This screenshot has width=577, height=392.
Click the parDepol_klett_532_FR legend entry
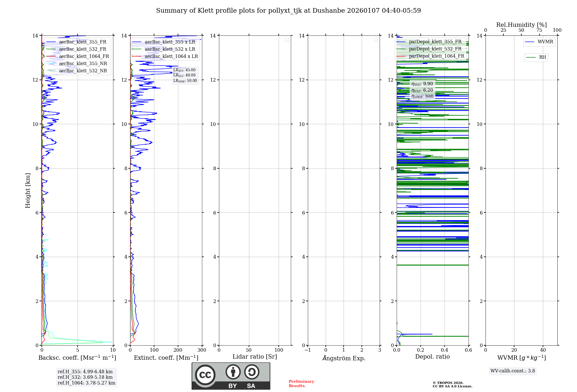435,49
